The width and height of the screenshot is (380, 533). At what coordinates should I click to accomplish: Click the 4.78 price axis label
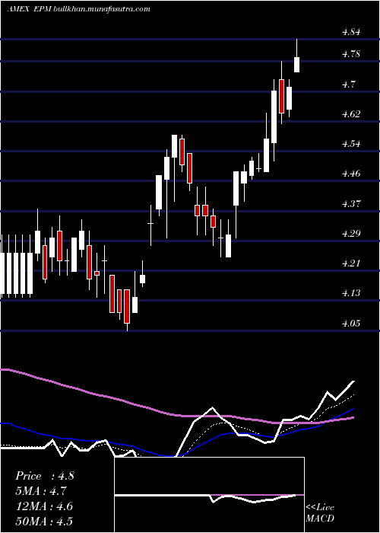(351, 54)
